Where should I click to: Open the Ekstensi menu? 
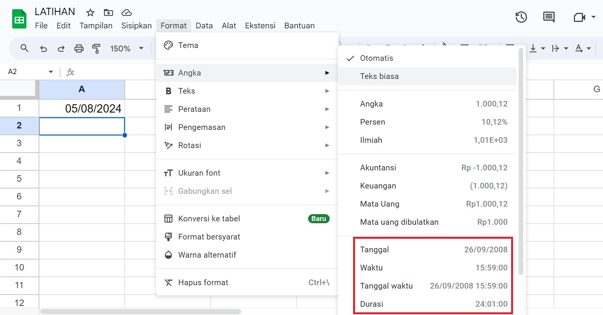tap(260, 26)
